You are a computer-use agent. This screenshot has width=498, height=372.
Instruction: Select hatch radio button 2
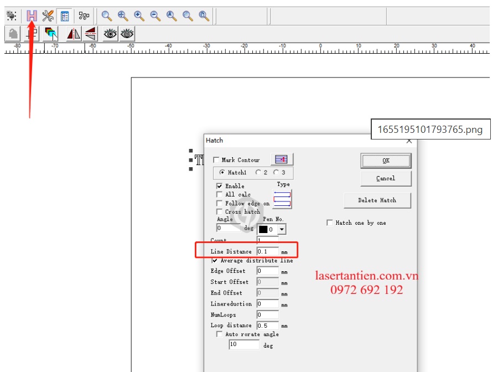click(x=258, y=172)
